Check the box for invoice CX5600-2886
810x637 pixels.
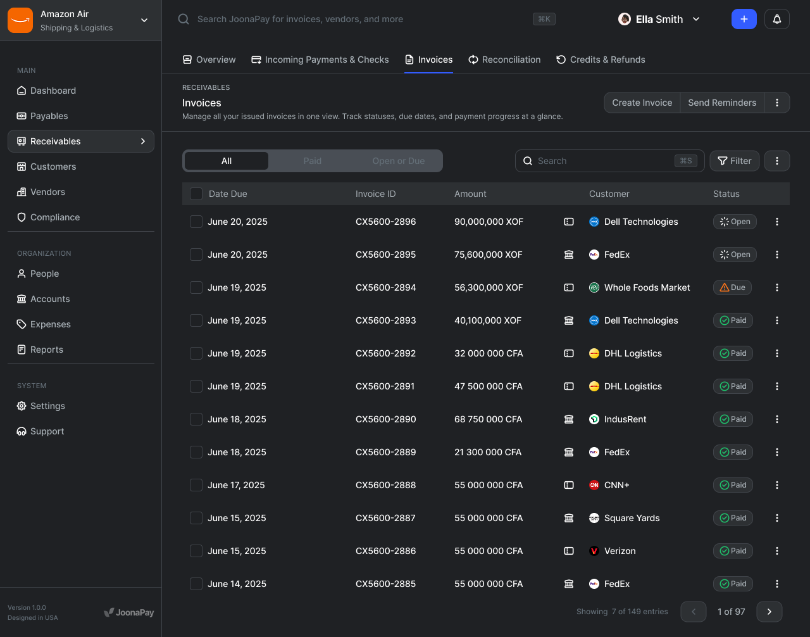(196, 551)
